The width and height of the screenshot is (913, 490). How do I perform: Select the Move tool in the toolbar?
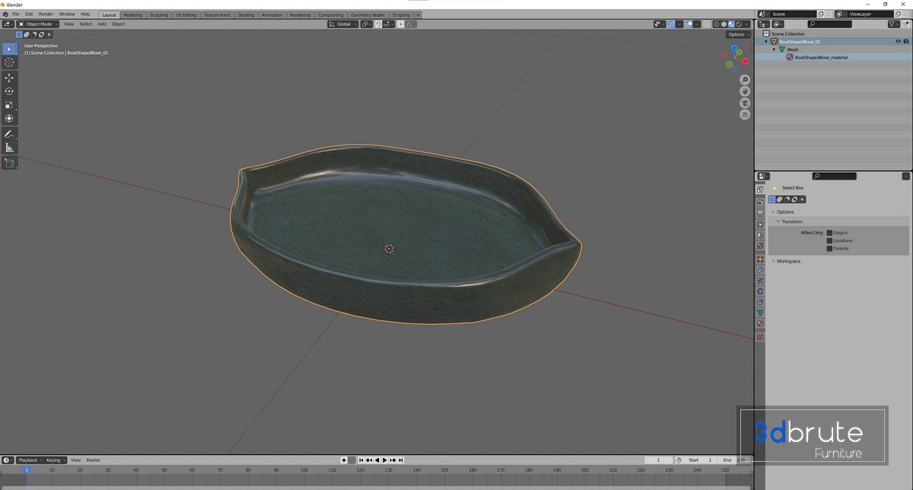[9, 78]
